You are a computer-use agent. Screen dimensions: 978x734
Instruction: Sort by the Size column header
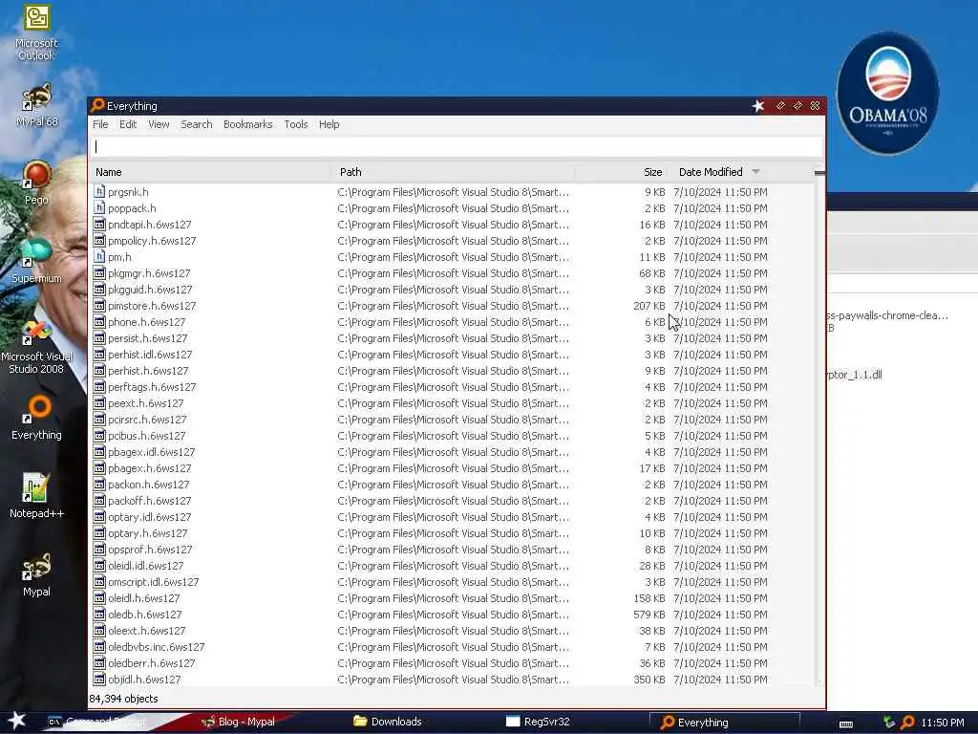621,172
